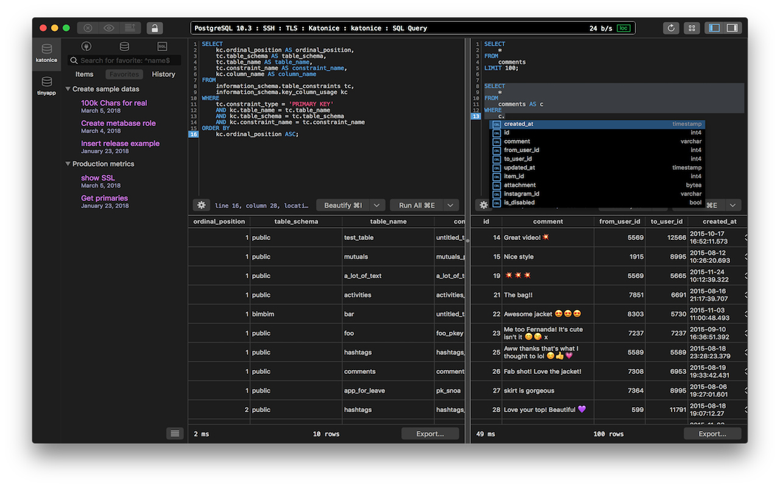Toggle the left sidebar panel visibility
Image resolution: width=780 pixels, height=487 pixels.
[x=714, y=27]
